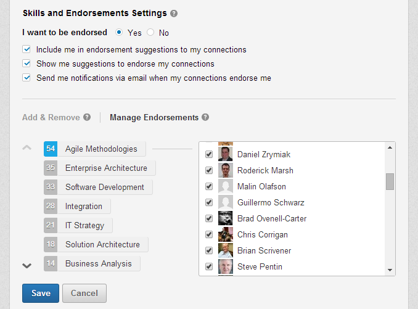Select the No radio button for endorsements
The height and width of the screenshot is (309, 418).
150,32
